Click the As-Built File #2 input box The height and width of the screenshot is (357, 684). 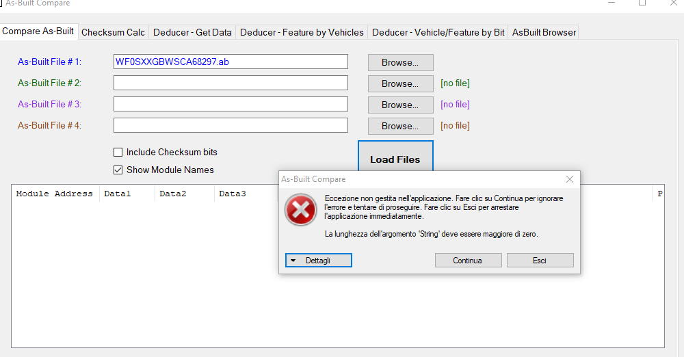pyautogui.click(x=231, y=83)
